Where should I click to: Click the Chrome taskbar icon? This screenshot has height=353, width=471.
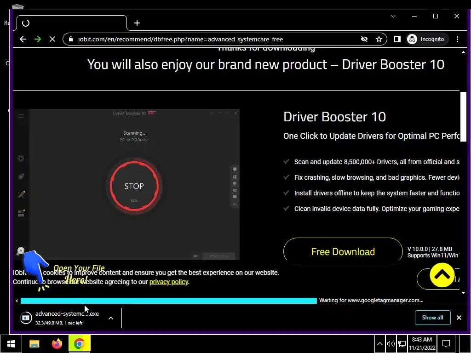pyautogui.click(x=79, y=344)
